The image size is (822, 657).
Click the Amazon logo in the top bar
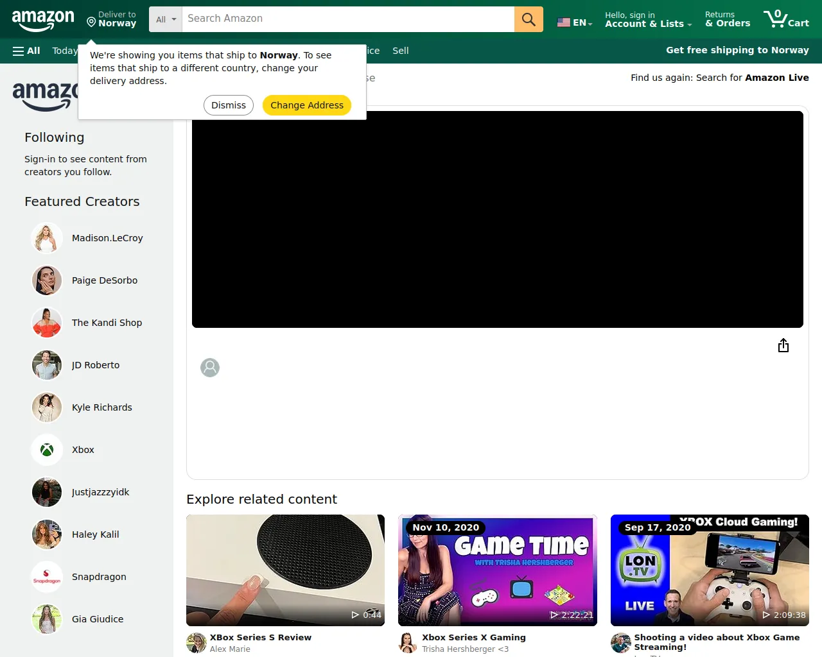point(43,19)
